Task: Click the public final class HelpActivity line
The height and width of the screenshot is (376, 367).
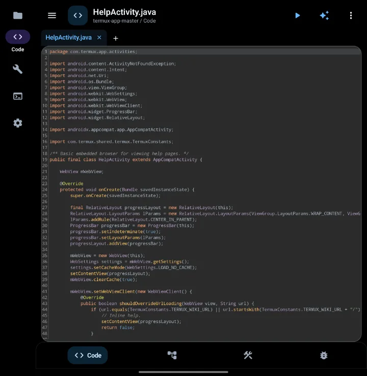Action: (x=126, y=160)
